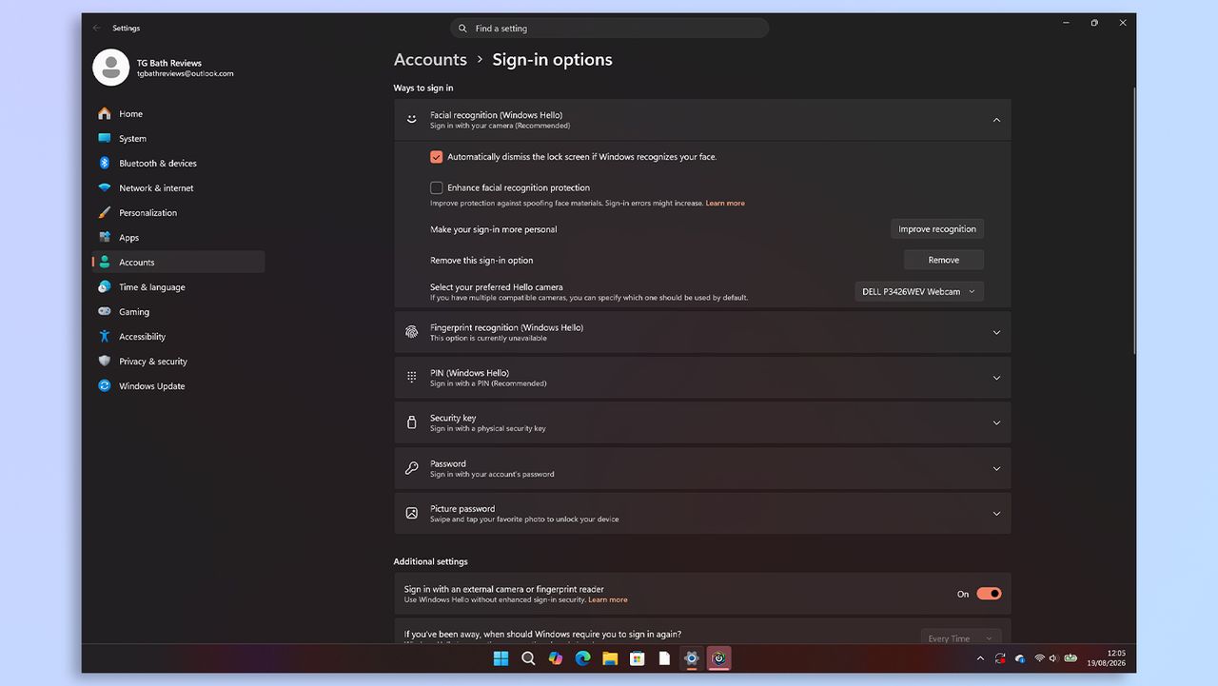This screenshot has width=1218, height=686.
Task: Open Learn more about facial protection
Action: pos(725,204)
